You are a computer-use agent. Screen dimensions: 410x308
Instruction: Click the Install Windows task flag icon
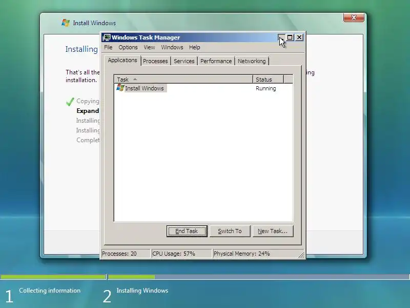[120, 88]
